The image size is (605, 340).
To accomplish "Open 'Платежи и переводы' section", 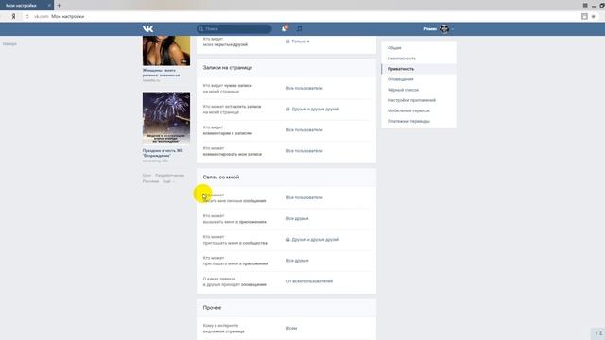I will (408, 121).
